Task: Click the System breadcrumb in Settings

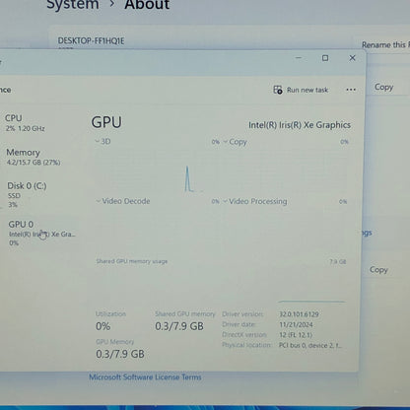Action: 73,5
